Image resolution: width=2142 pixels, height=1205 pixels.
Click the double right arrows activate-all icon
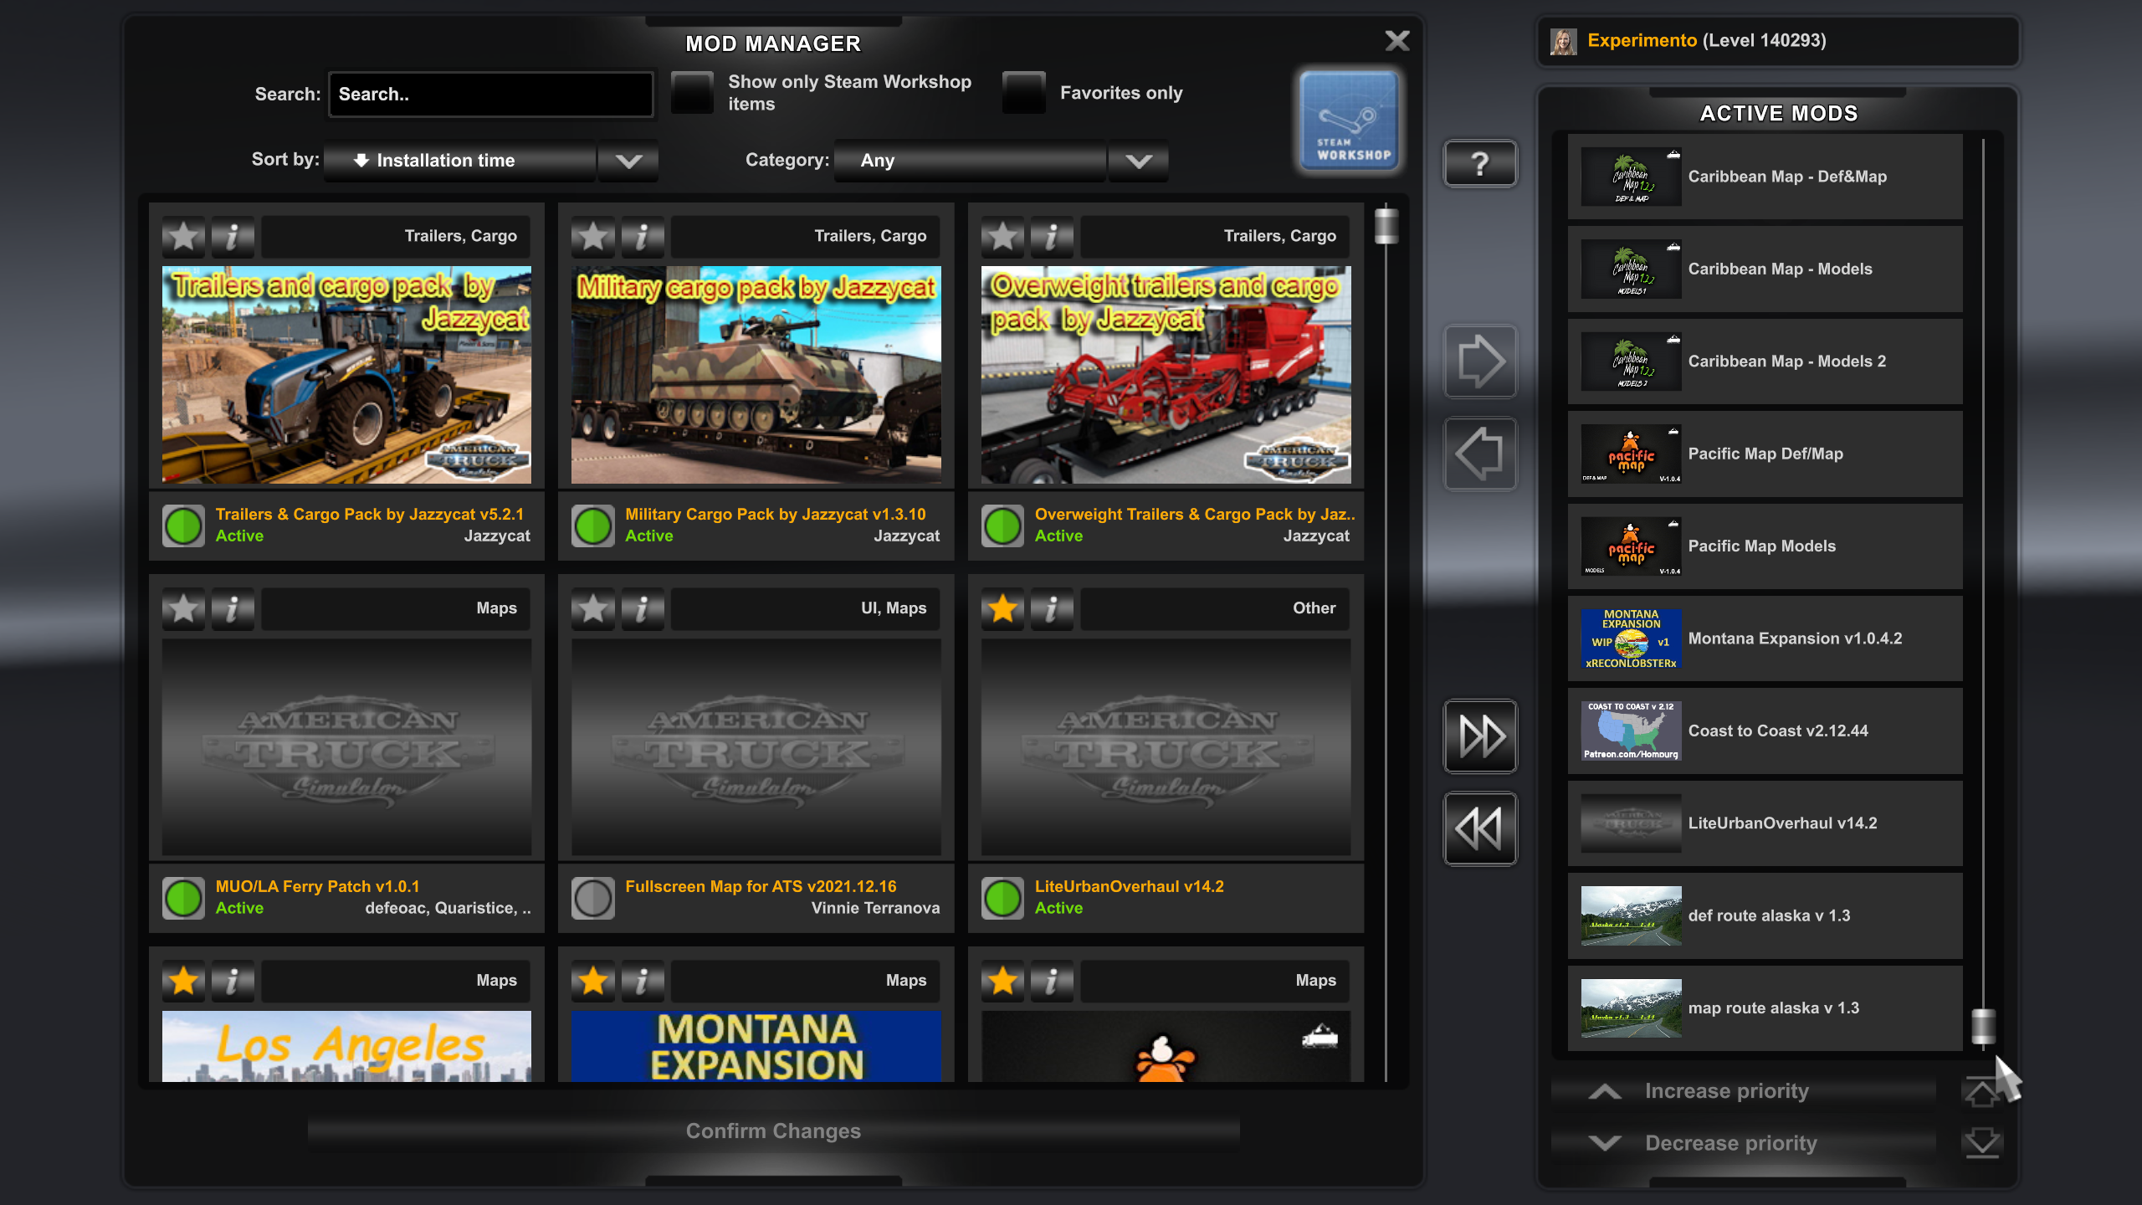1479,736
